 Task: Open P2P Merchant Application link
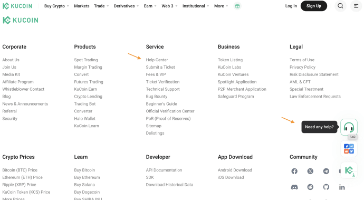pos(242,89)
